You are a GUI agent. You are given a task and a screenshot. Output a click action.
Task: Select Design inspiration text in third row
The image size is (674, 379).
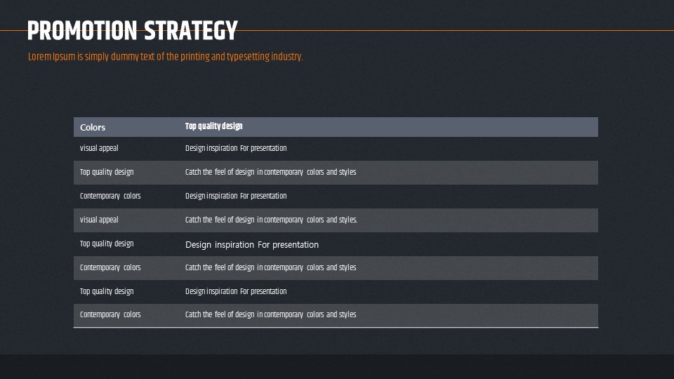(236, 196)
